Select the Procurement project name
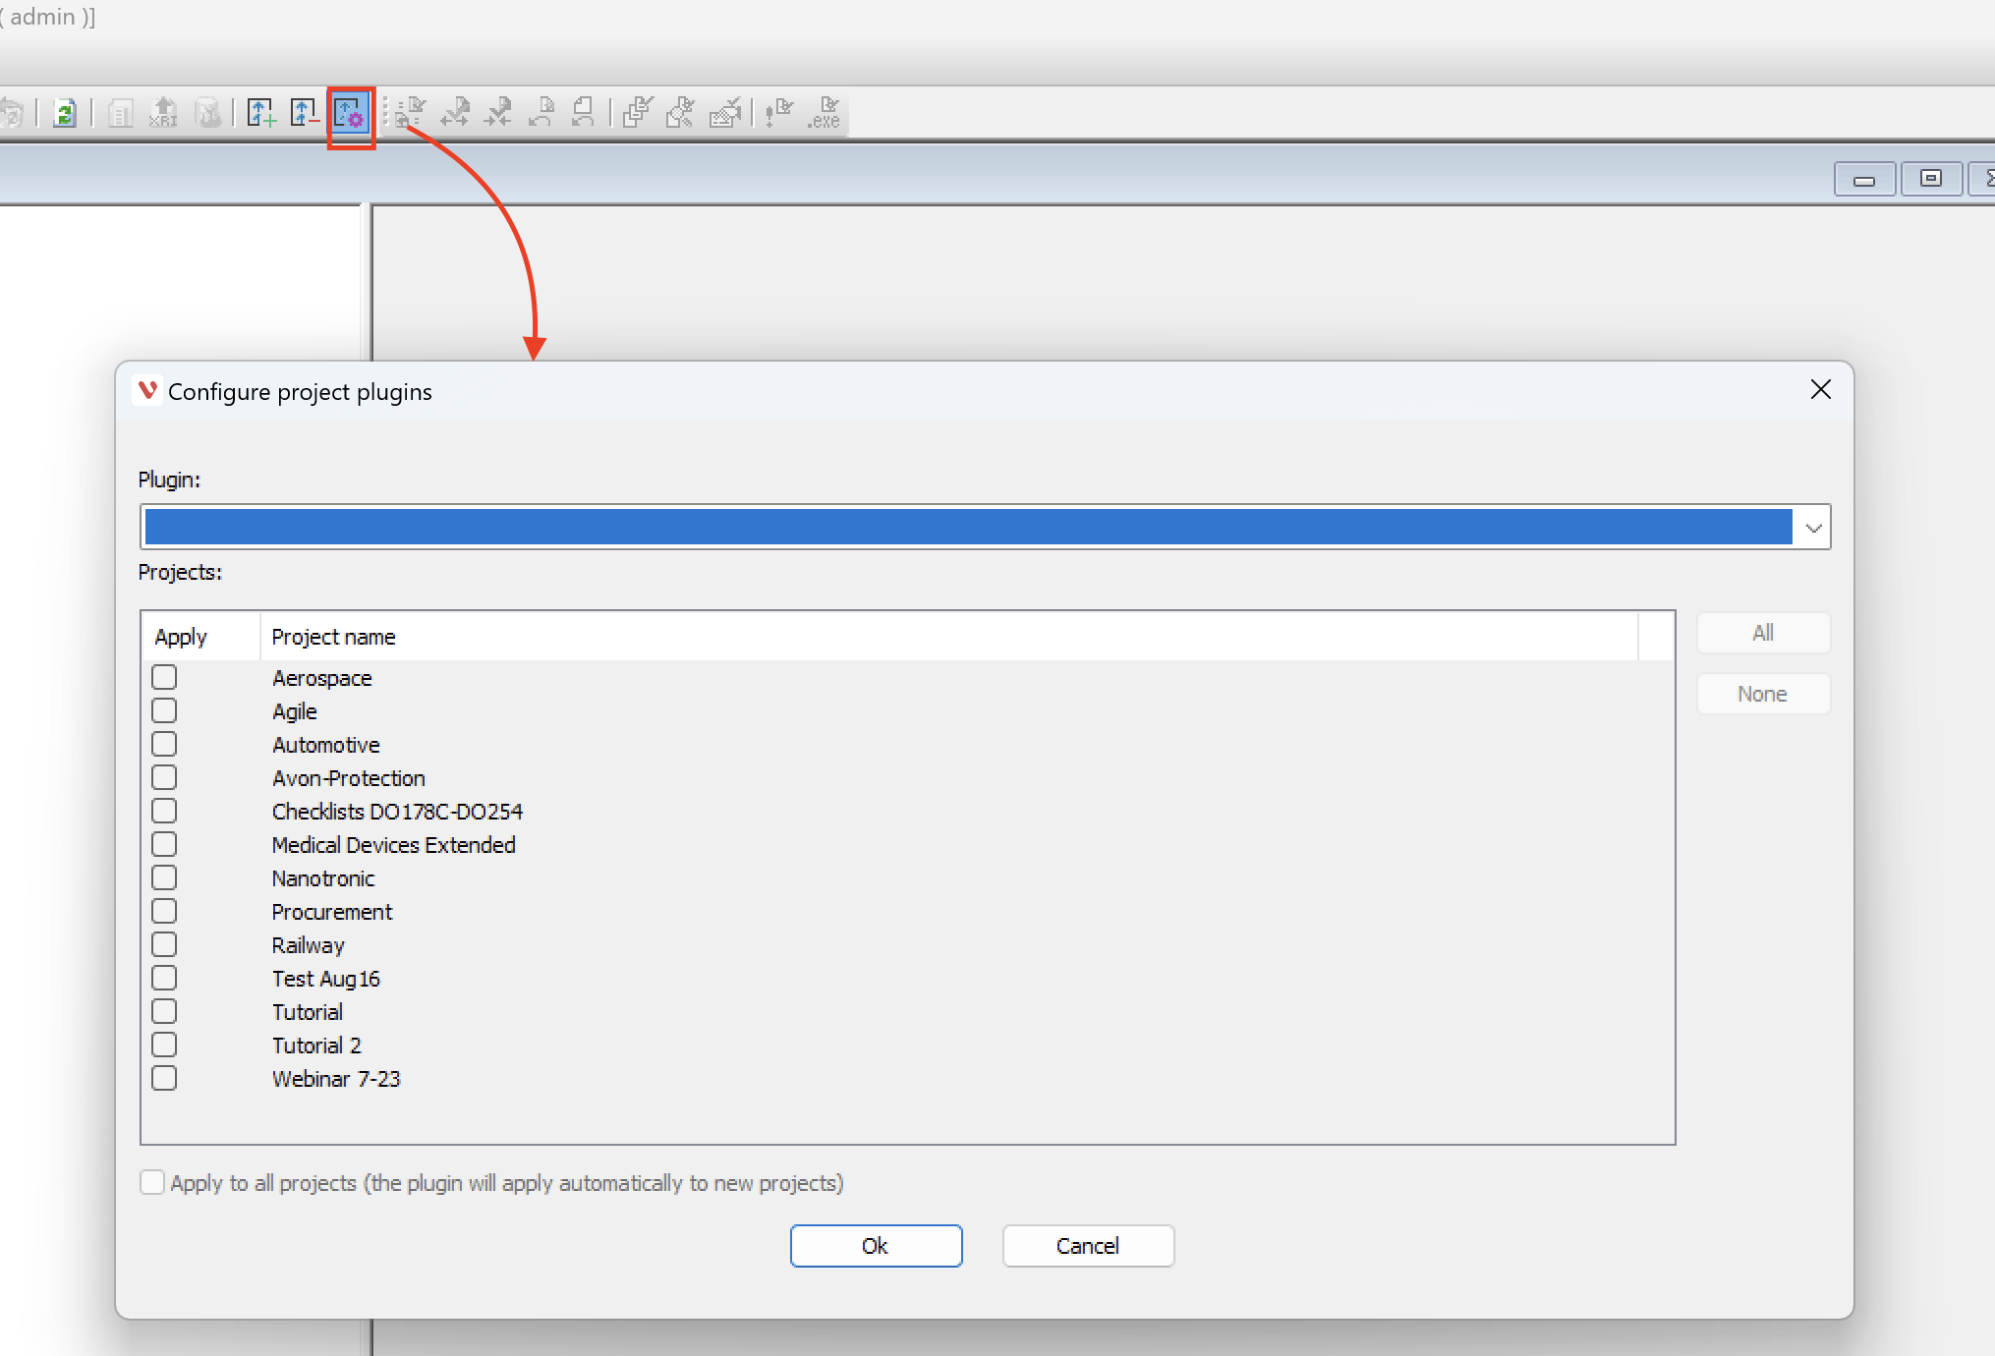This screenshot has width=1995, height=1356. [332, 912]
